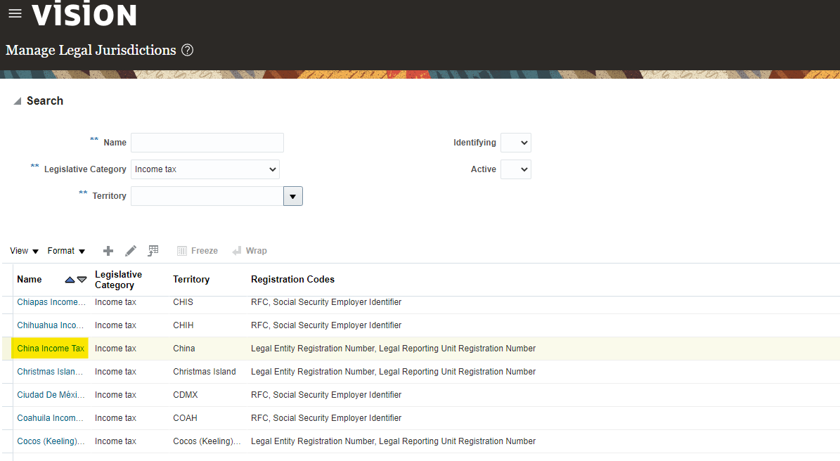Viewport: 840px width, 461px height.
Task: Click the Vision logo
Action: click(84, 14)
